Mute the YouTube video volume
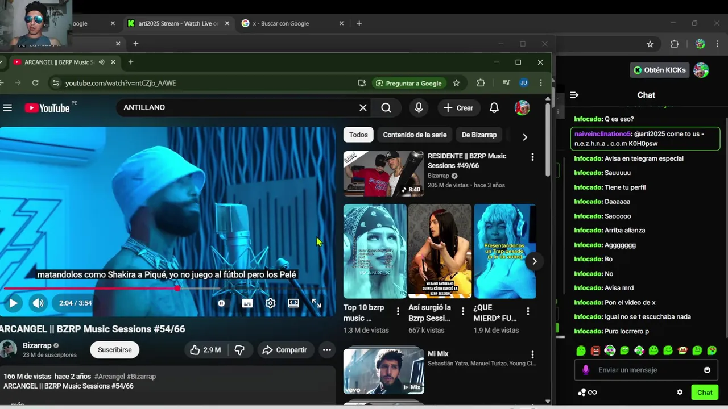The height and width of the screenshot is (409, 728). pyautogui.click(x=38, y=303)
